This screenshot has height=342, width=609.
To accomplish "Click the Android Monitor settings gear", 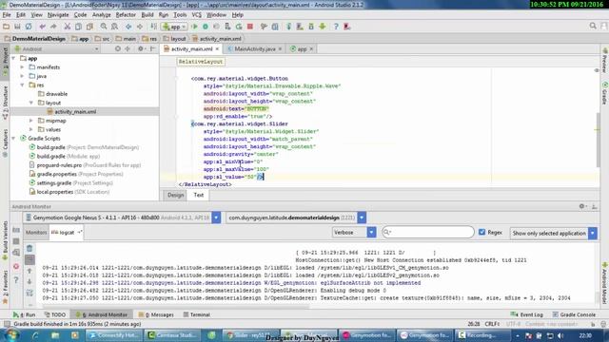I will [x=581, y=207].
